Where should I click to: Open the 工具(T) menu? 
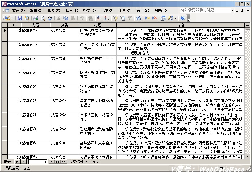coord(125,10)
